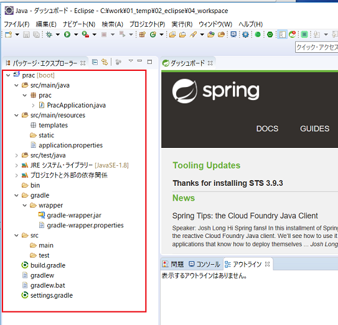
Task: Click the green Spring power-button icon
Action: pos(270,34)
